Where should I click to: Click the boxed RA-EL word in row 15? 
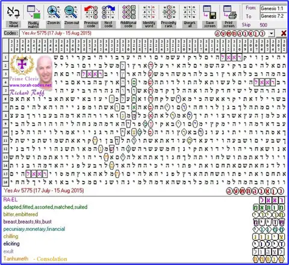pos(37,174)
